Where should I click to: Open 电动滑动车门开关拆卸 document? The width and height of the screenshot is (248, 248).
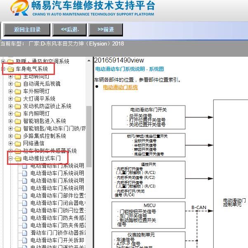pos(57,240)
